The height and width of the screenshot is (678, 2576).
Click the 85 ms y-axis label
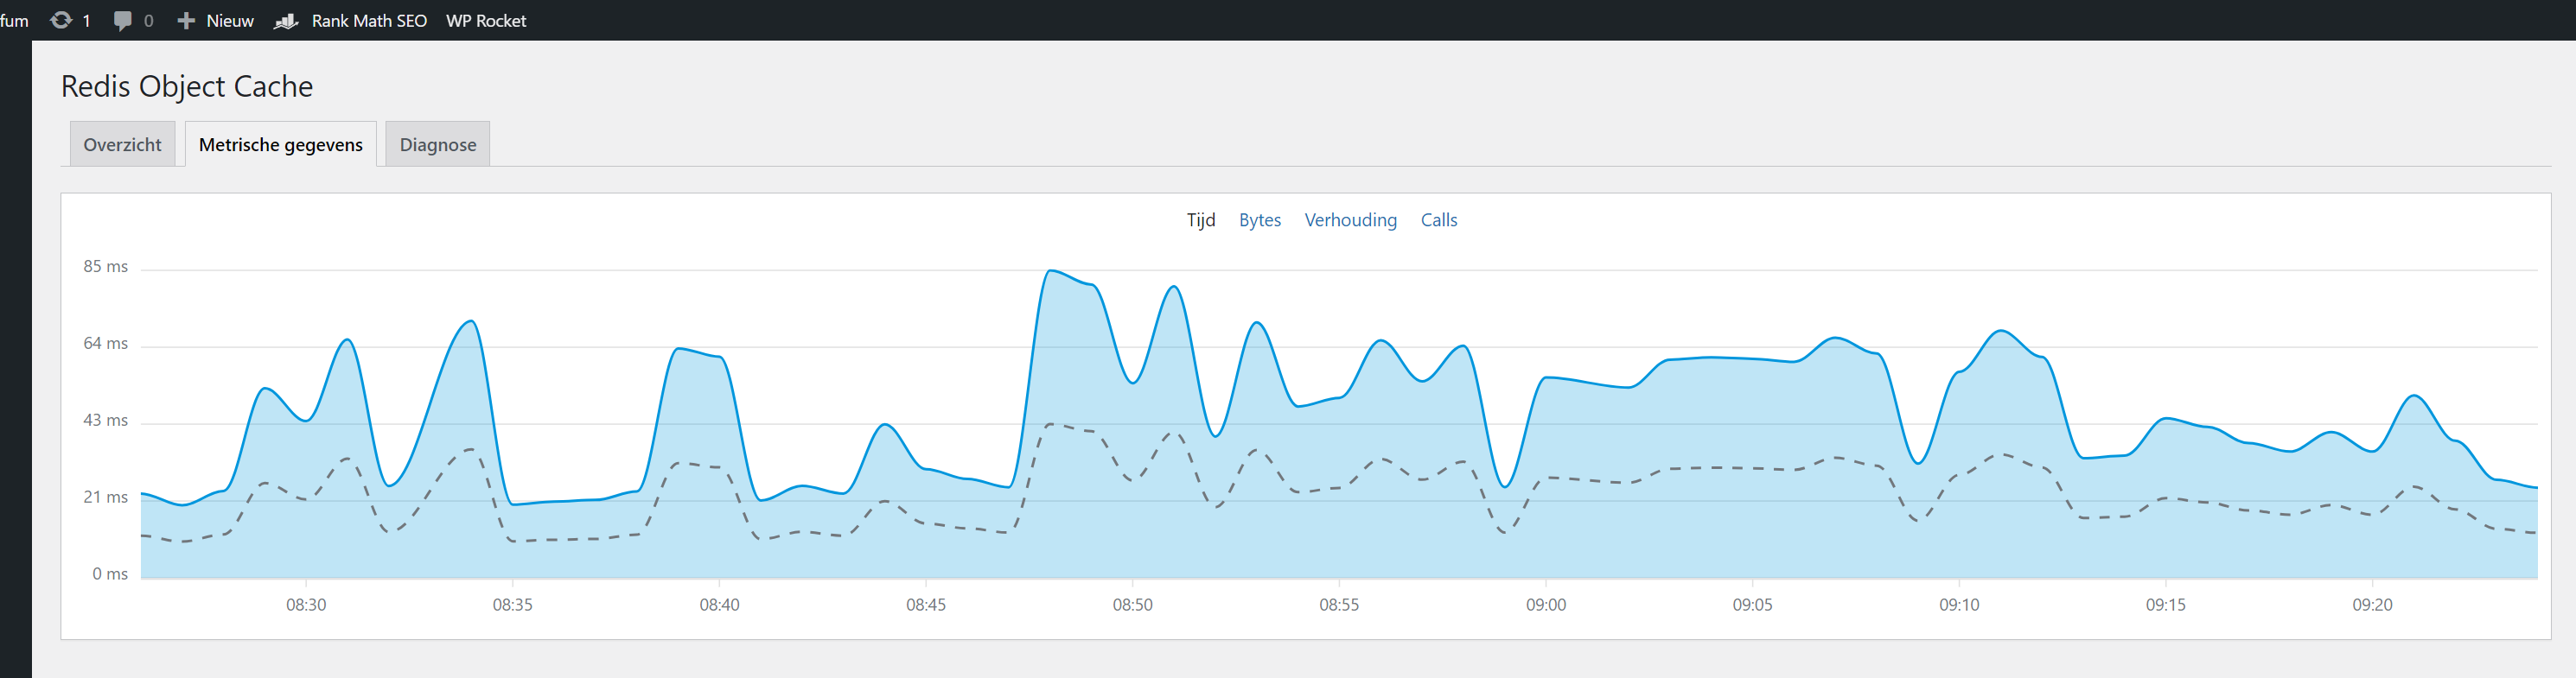[x=105, y=267]
